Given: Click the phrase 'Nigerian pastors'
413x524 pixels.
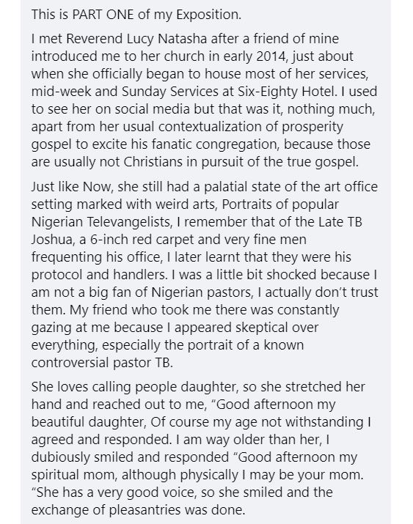Looking at the screenshot, I should point(201,292).
